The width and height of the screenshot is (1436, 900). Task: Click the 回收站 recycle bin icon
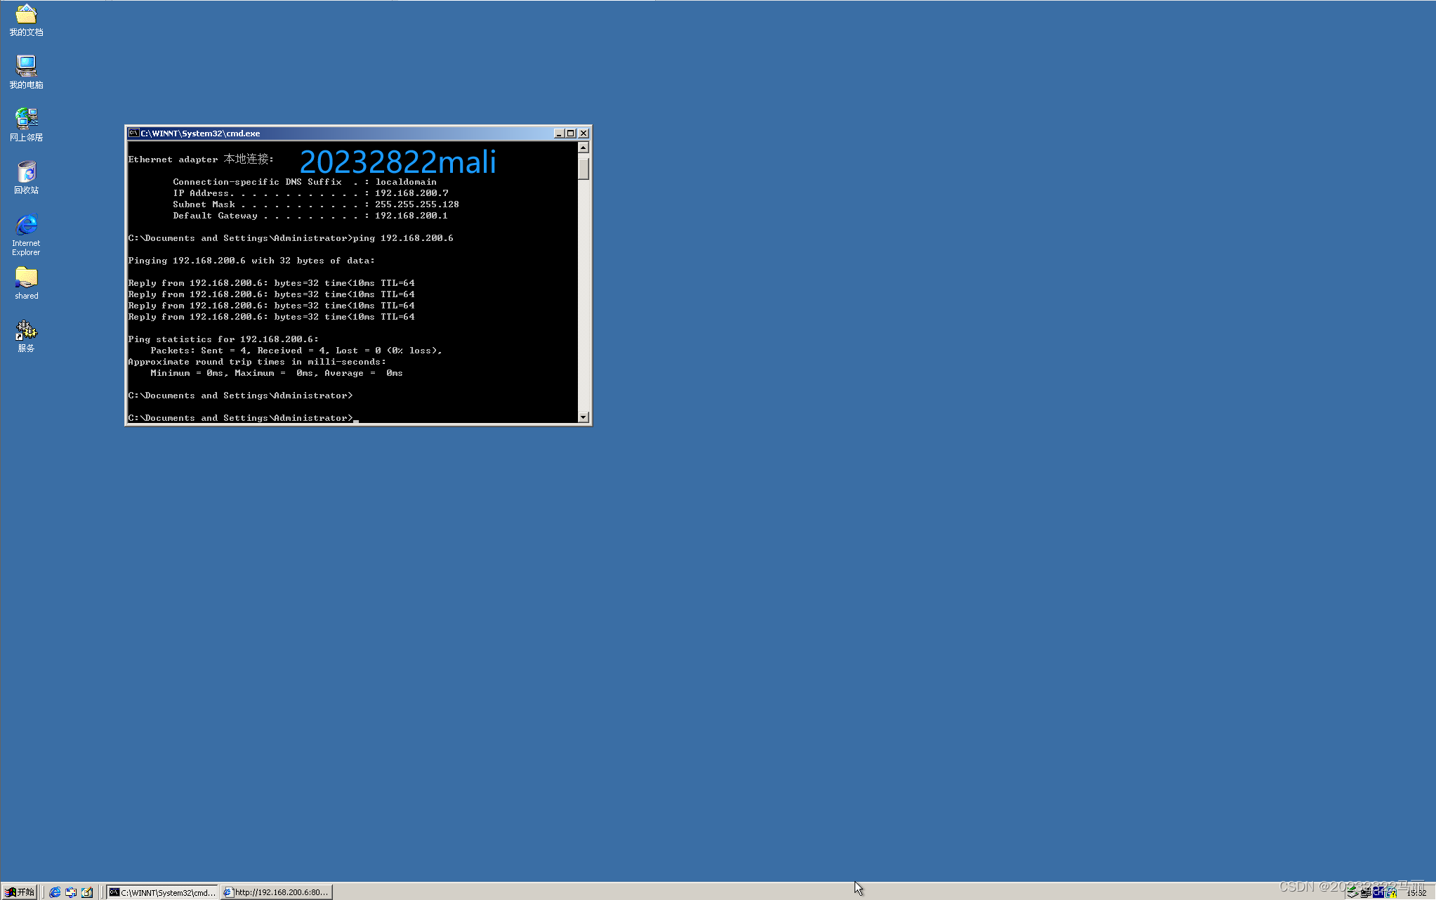click(26, 177)
